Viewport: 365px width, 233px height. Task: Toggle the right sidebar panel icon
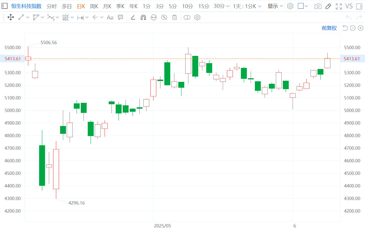[x=359, y=6]
